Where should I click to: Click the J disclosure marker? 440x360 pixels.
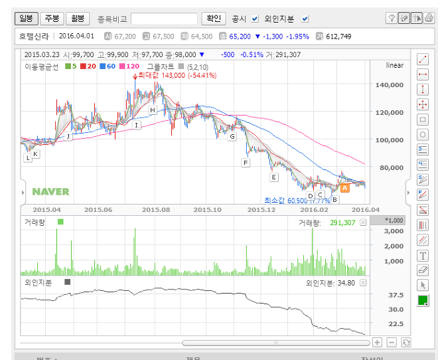click(68, 136)
